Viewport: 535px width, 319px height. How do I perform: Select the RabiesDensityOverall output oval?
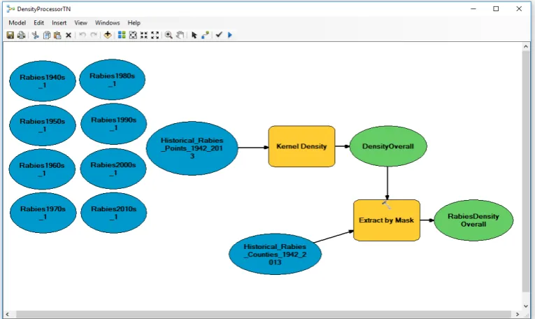[473, 220]
